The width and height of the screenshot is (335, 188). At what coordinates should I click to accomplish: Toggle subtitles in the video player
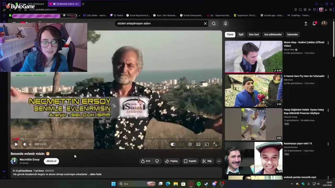182,144
